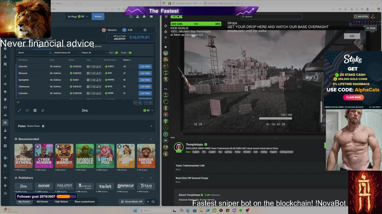Viewport: 382px width, 214px height.
Task: Pop out the poker game window
Action: (x=43, y=111)
